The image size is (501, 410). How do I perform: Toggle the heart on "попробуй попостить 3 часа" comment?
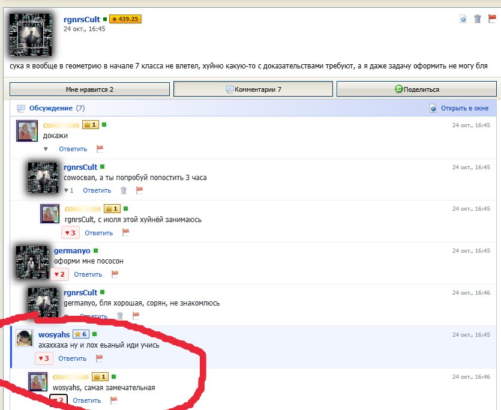pyautogui.click(x=68, y=190)
